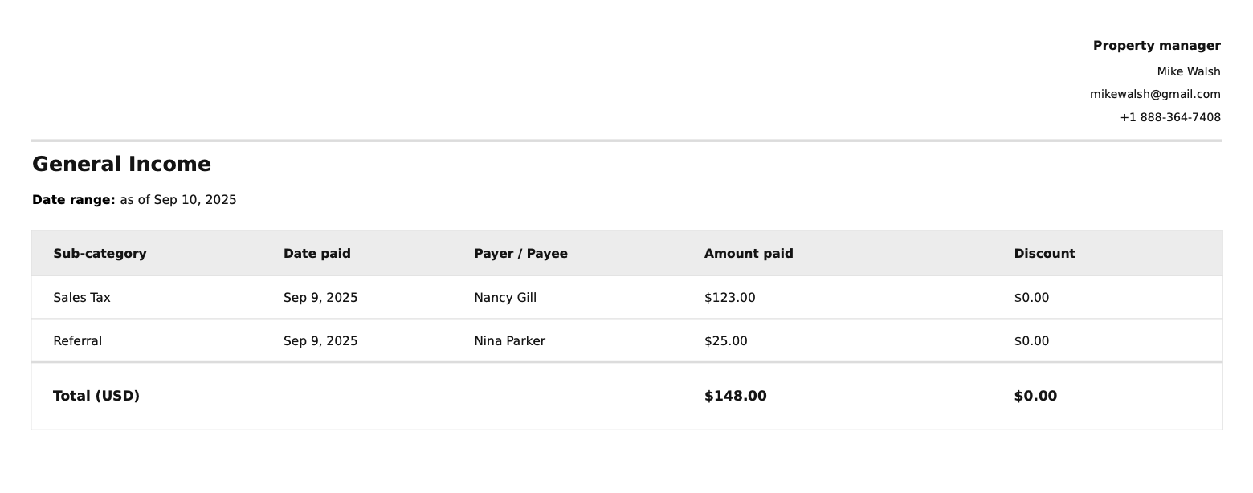Select the Referral sub-category cell
Viewport: 1253px width, 493px height.
click(x=77, y=341)
